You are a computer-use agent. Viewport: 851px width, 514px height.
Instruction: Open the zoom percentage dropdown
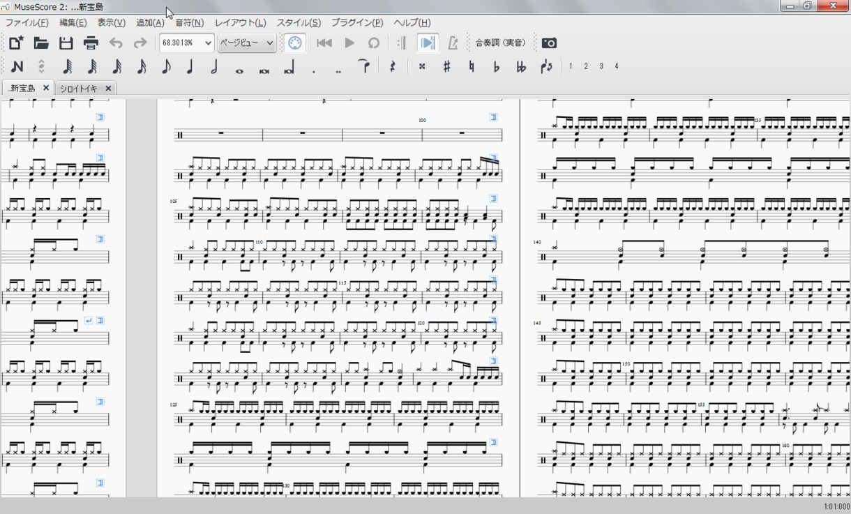tap(186, 43)
